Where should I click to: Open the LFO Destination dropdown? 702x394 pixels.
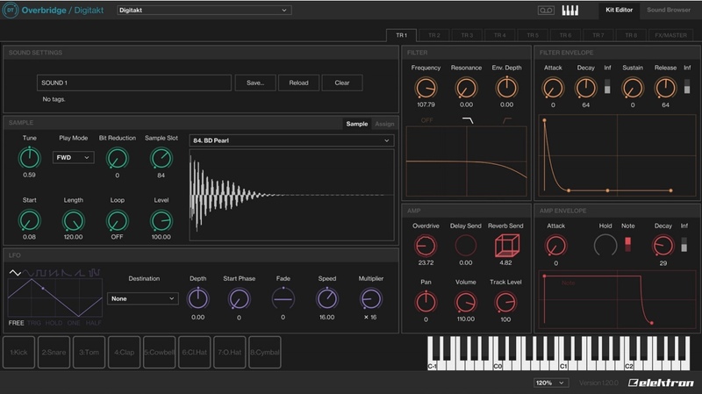coord(143,298)
